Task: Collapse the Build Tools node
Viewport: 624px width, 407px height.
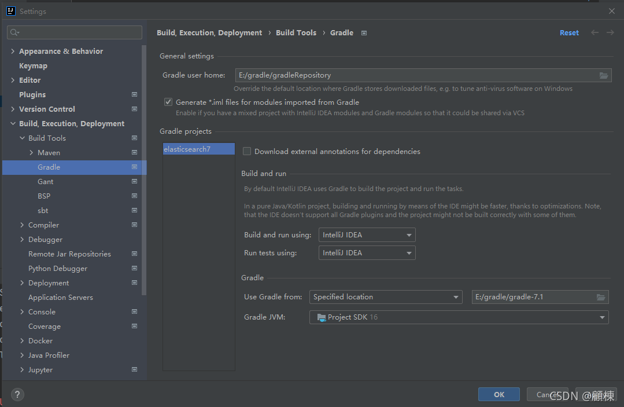Action: pyautogui.click(x=22, y=138)
